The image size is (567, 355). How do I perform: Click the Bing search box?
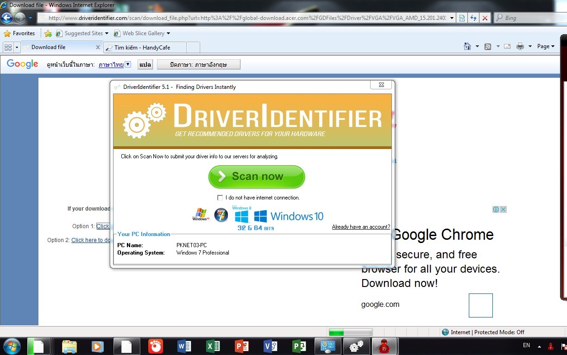[x=531, y=18]
